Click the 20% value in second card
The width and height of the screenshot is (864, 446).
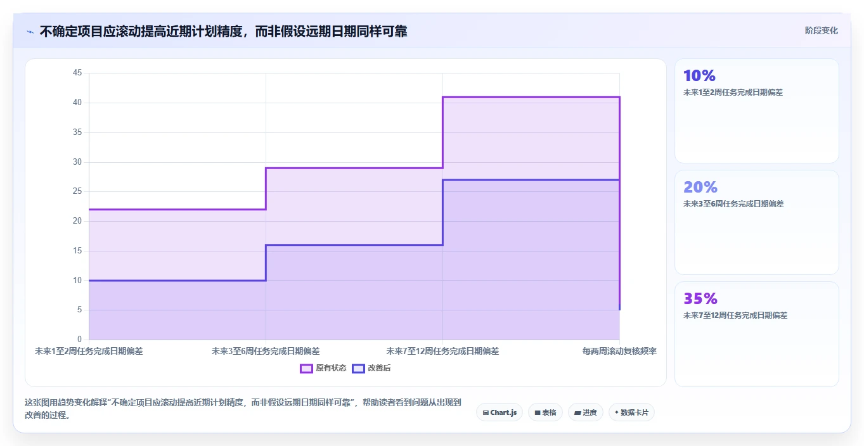pos(700,187)
